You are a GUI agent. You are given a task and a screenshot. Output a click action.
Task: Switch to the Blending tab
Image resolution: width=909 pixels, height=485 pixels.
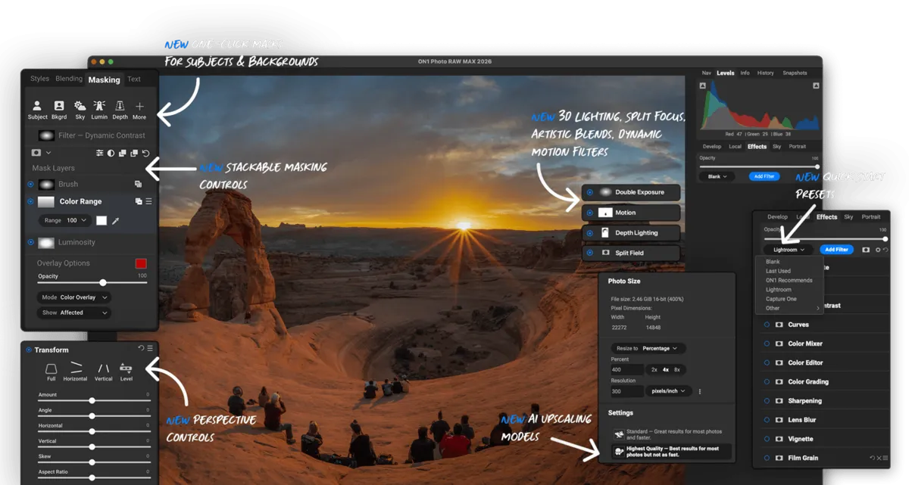pyautogui.click(x=69, y=79)
